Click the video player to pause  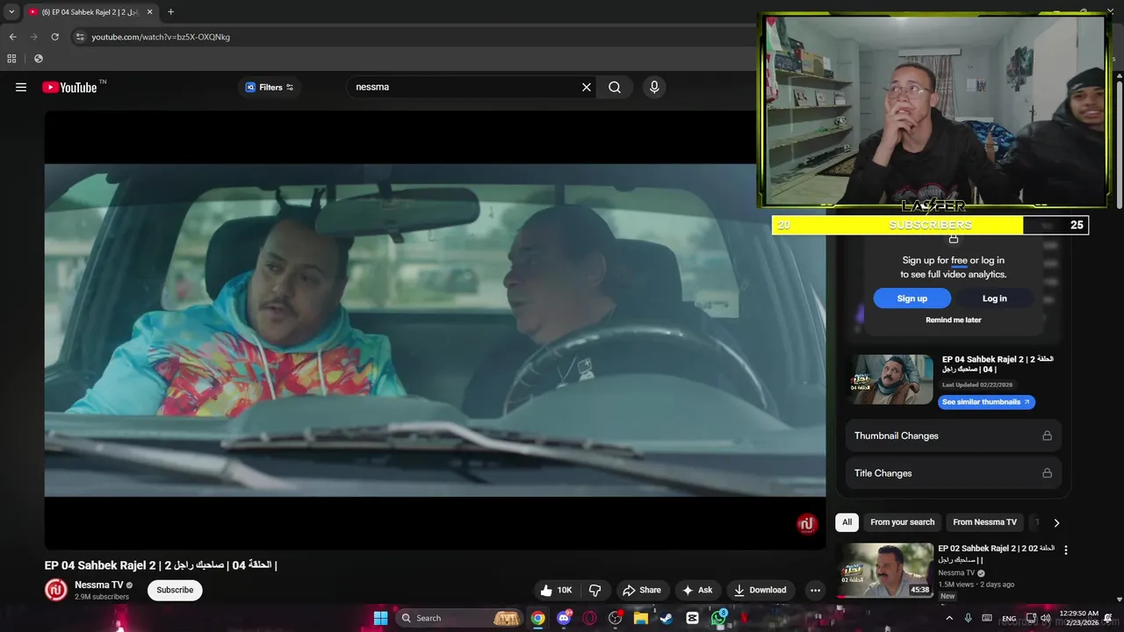point(435,329)
